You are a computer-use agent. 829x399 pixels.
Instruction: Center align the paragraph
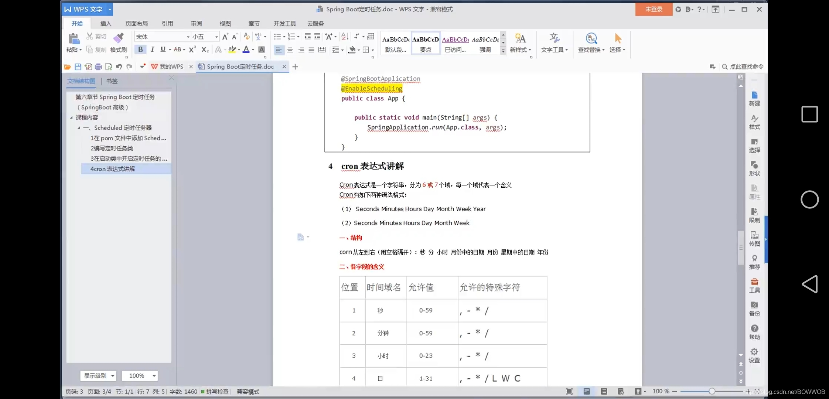point(290,50)
